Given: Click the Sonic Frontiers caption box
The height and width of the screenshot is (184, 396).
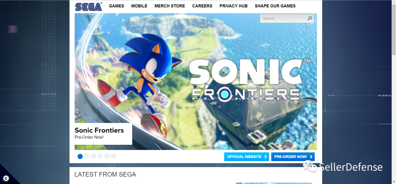Looking at the screenshot, I should [x=103, y=134].
